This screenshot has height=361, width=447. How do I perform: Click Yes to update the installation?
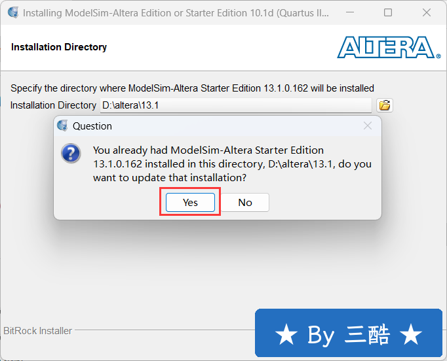(x=190, y=202)
